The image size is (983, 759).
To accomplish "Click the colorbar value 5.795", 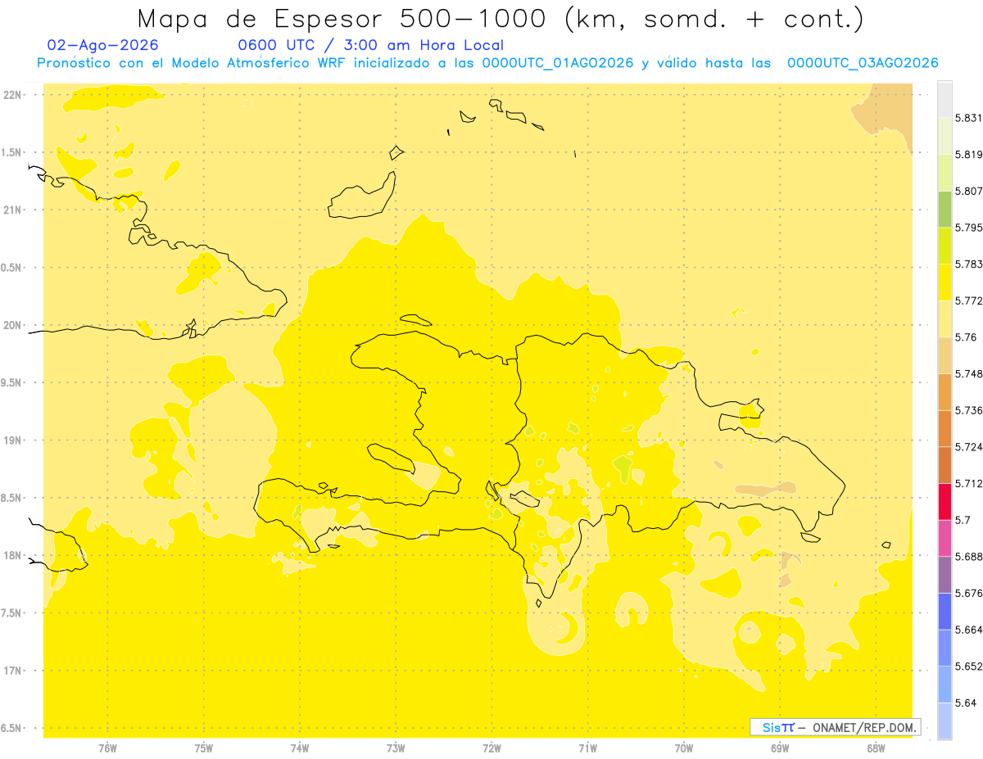I will click(968, 228).
